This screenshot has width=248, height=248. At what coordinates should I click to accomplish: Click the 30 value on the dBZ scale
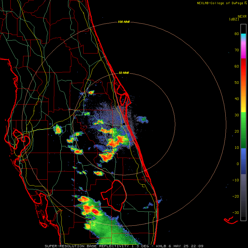(x=237, y=115)
